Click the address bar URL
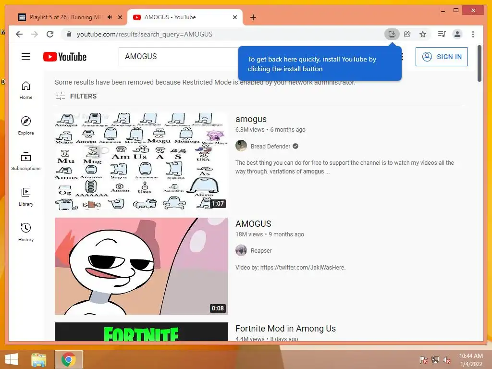The width and height of the screenshot is (492, 369). pyautogui.click(x=144, y=34)
